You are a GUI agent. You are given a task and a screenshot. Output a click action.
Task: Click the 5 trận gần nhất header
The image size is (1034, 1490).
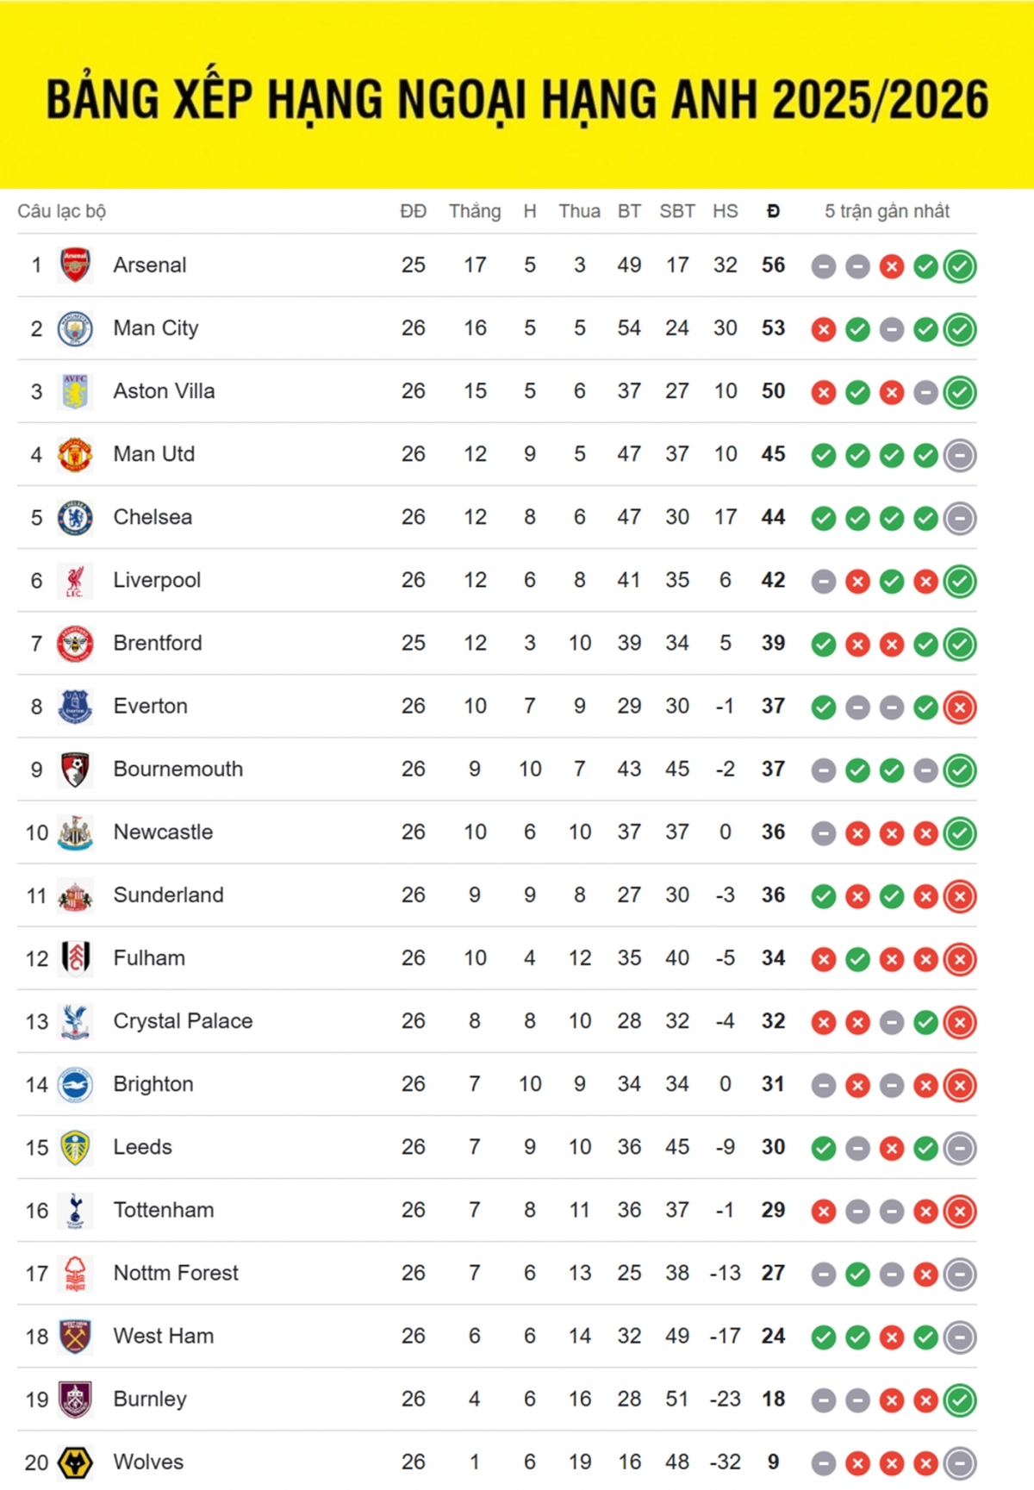(x=887, y=211)
